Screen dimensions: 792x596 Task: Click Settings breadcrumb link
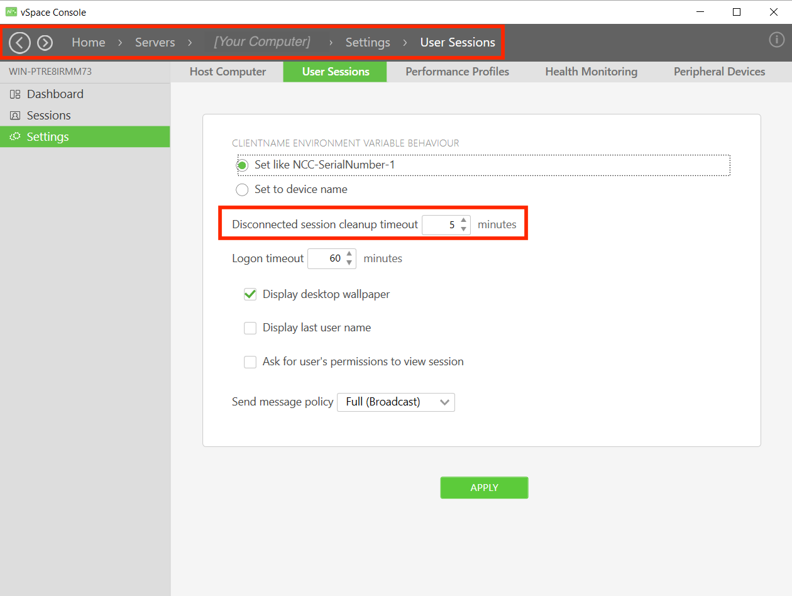[368, 43]
